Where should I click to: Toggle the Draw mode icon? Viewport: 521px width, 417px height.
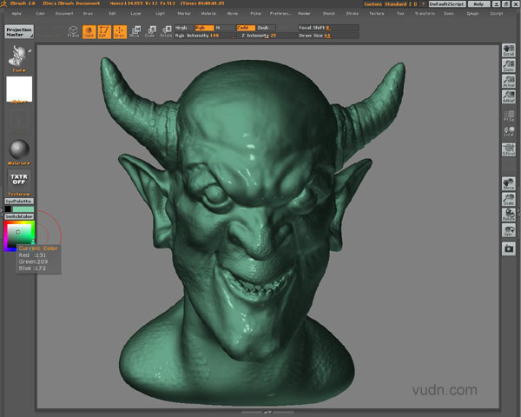click(120, 32)
